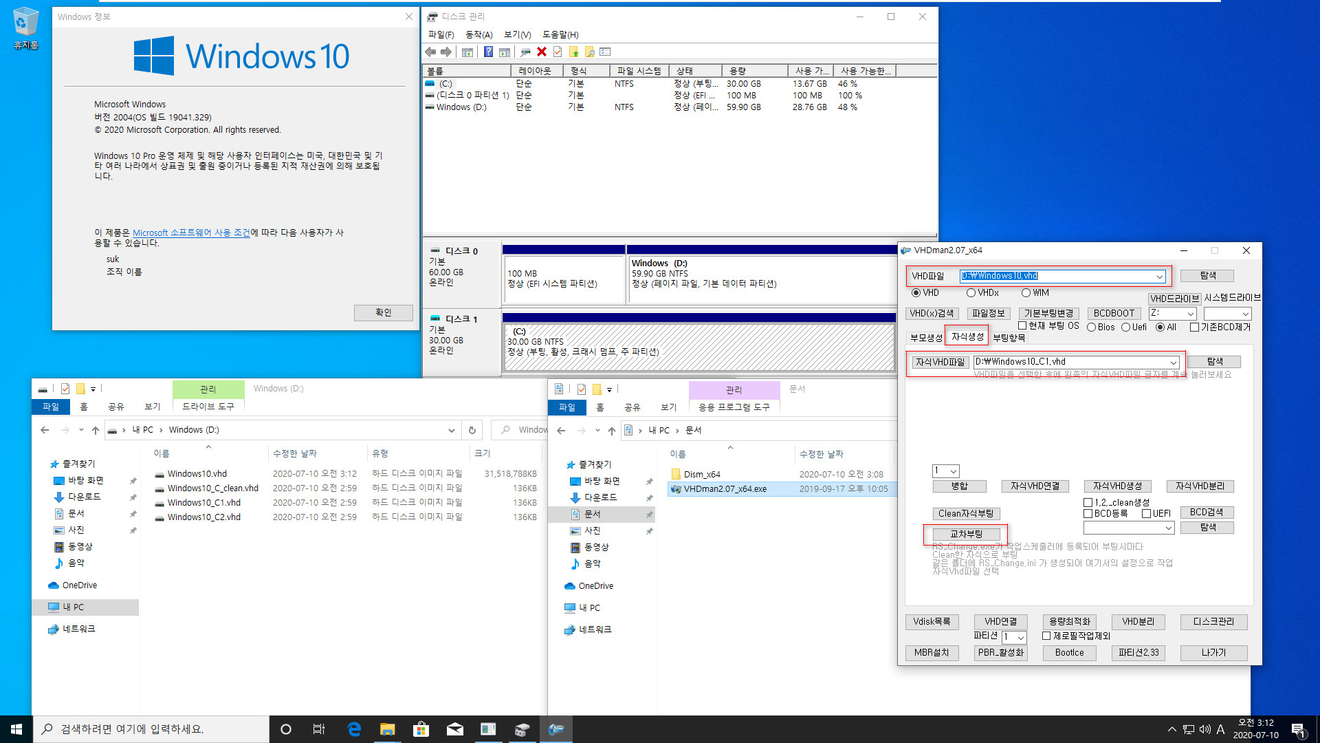This screenshot has width=1320, height=743.
Task: Check the UEFI checkbox near BCD등록
Action: click(x=1146, y=514)
